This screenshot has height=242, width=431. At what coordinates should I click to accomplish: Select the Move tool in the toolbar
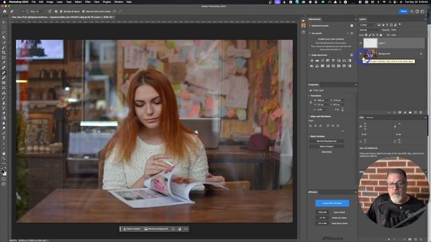click(x=3, y=22)
